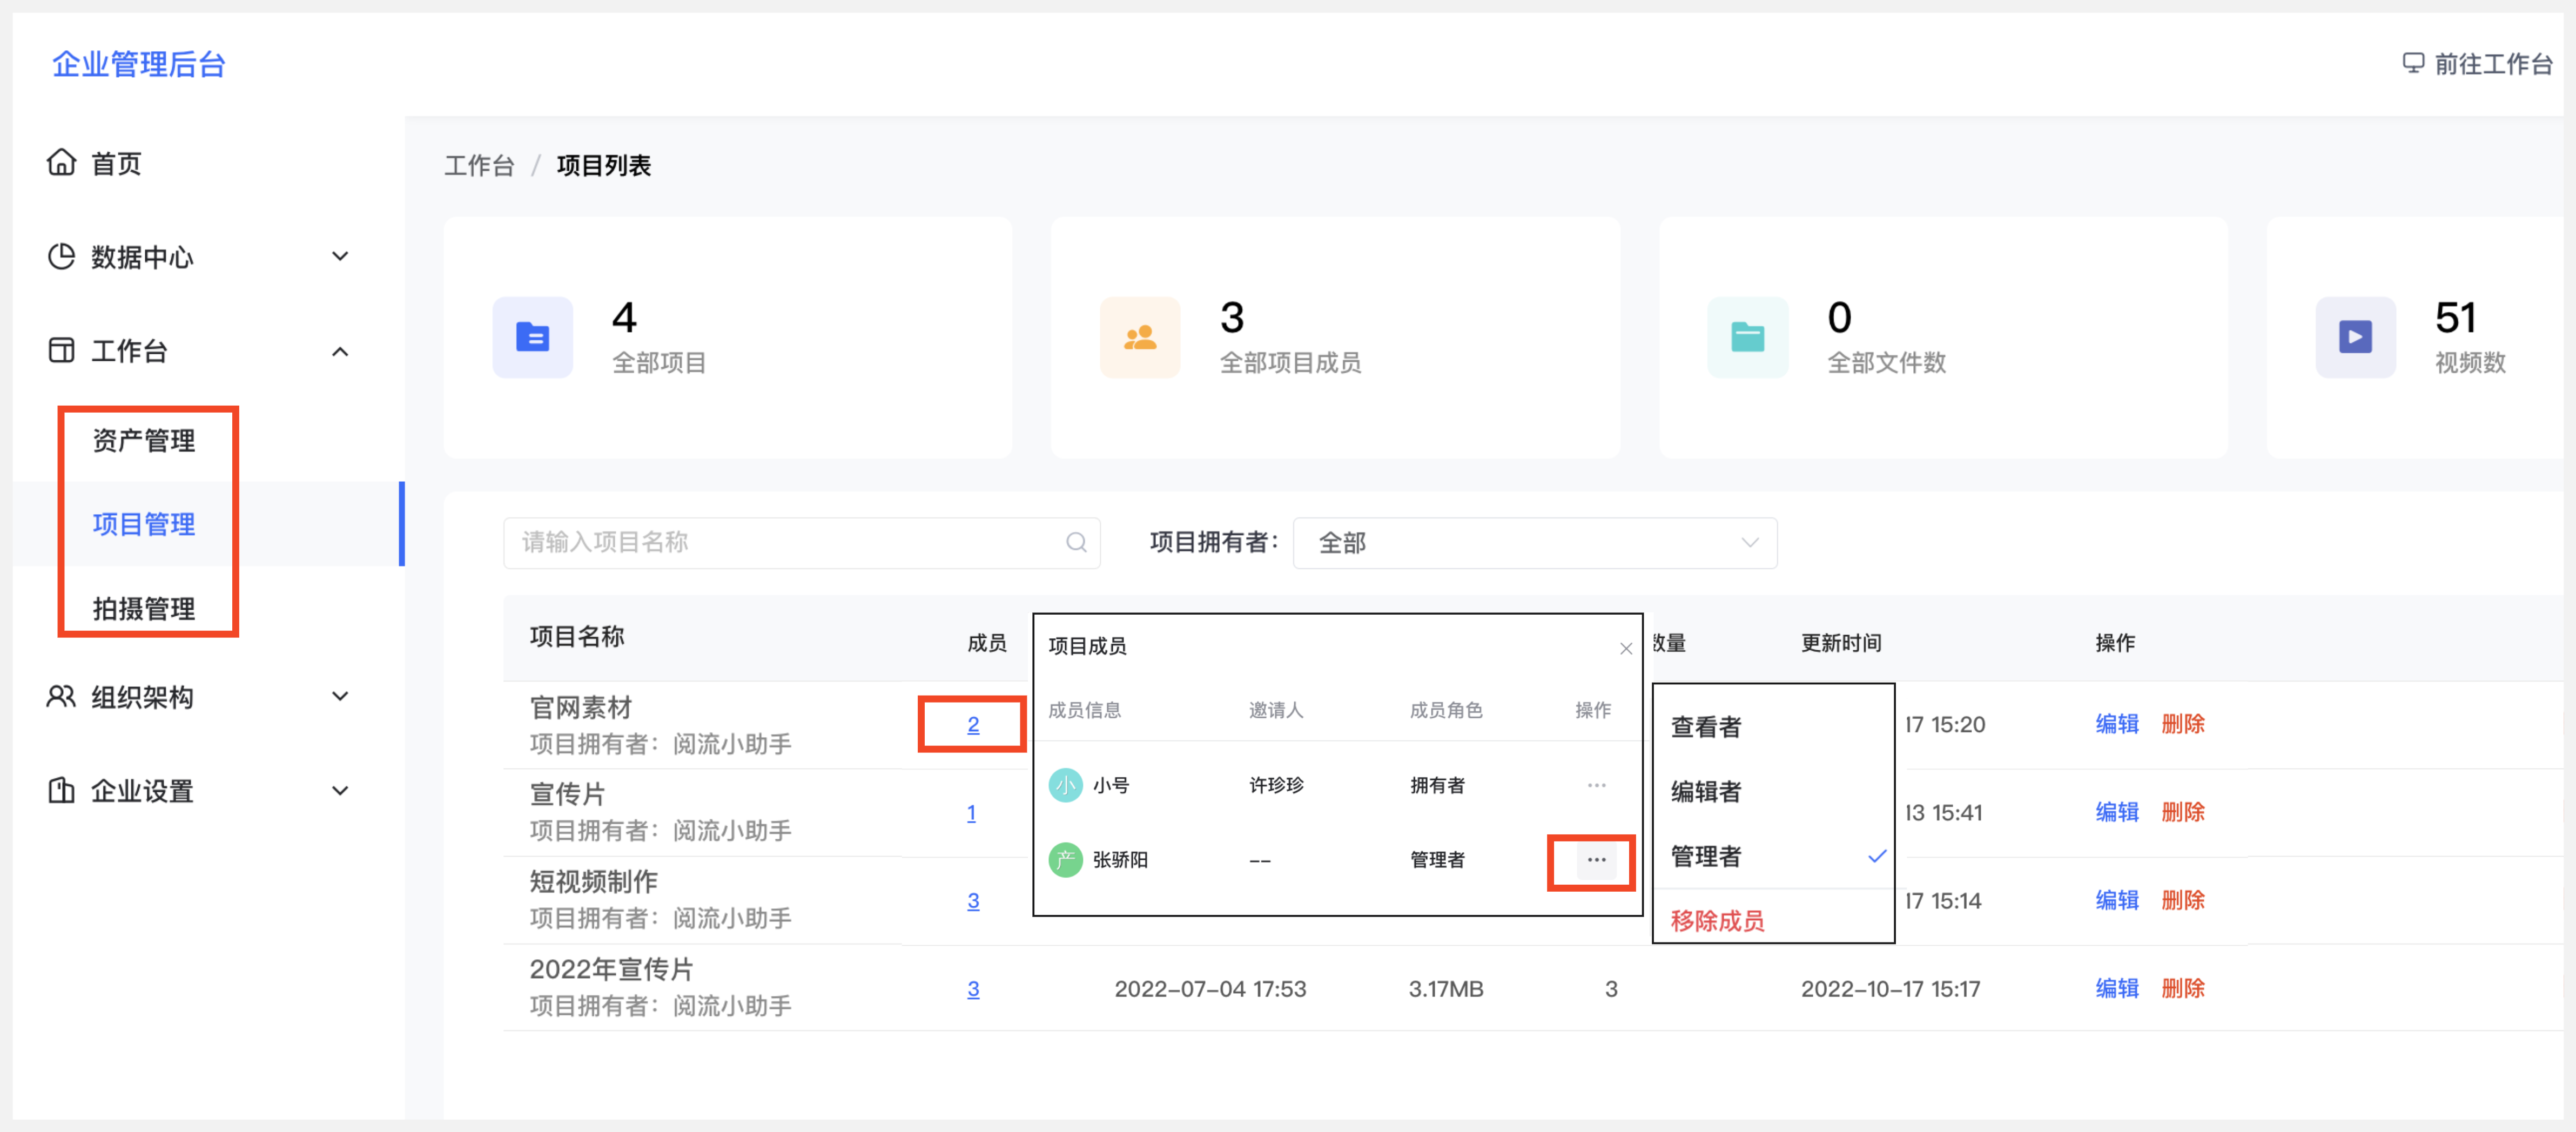The height and width of the screenshot is (1132, 2576).
Task: Click the 2022-10-17 15:17 update time
Action: (1890, 988)
